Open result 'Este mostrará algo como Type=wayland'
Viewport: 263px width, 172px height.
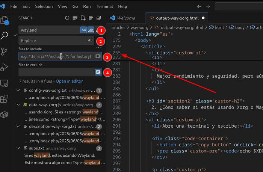[65, 163]
